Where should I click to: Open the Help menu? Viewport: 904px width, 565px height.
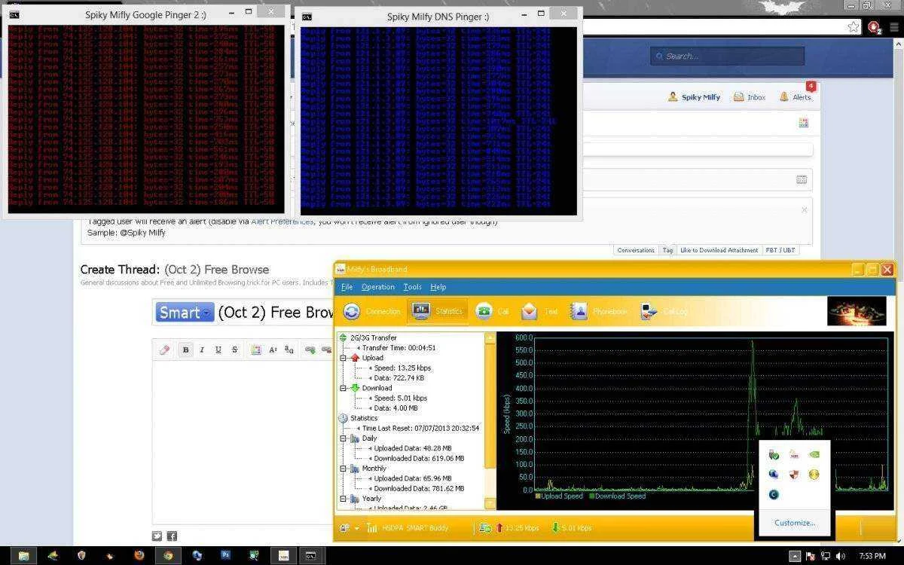tap(438, 287)
